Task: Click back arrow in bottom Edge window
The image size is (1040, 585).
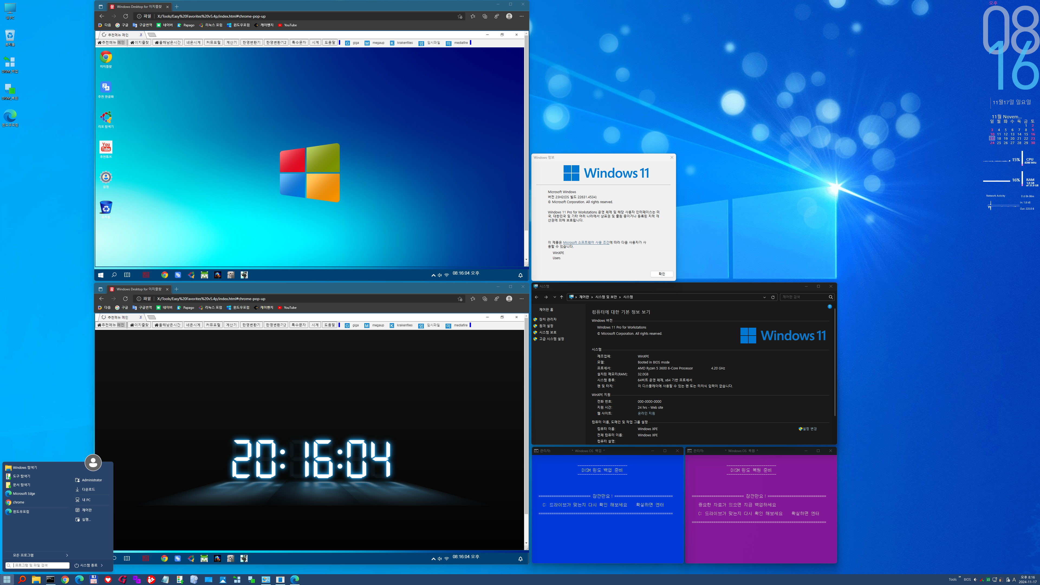Action: pos(101,299)
